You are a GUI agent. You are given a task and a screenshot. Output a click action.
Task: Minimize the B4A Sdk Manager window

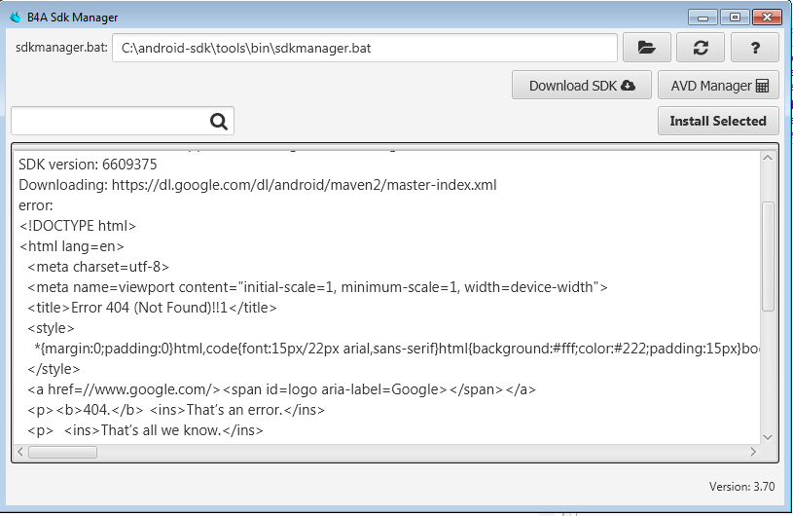pyautogui.click(x=703, y=17)
